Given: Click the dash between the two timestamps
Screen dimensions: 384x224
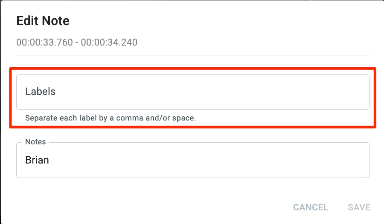Looking at the screenshot, I should (x=77, y=42).
